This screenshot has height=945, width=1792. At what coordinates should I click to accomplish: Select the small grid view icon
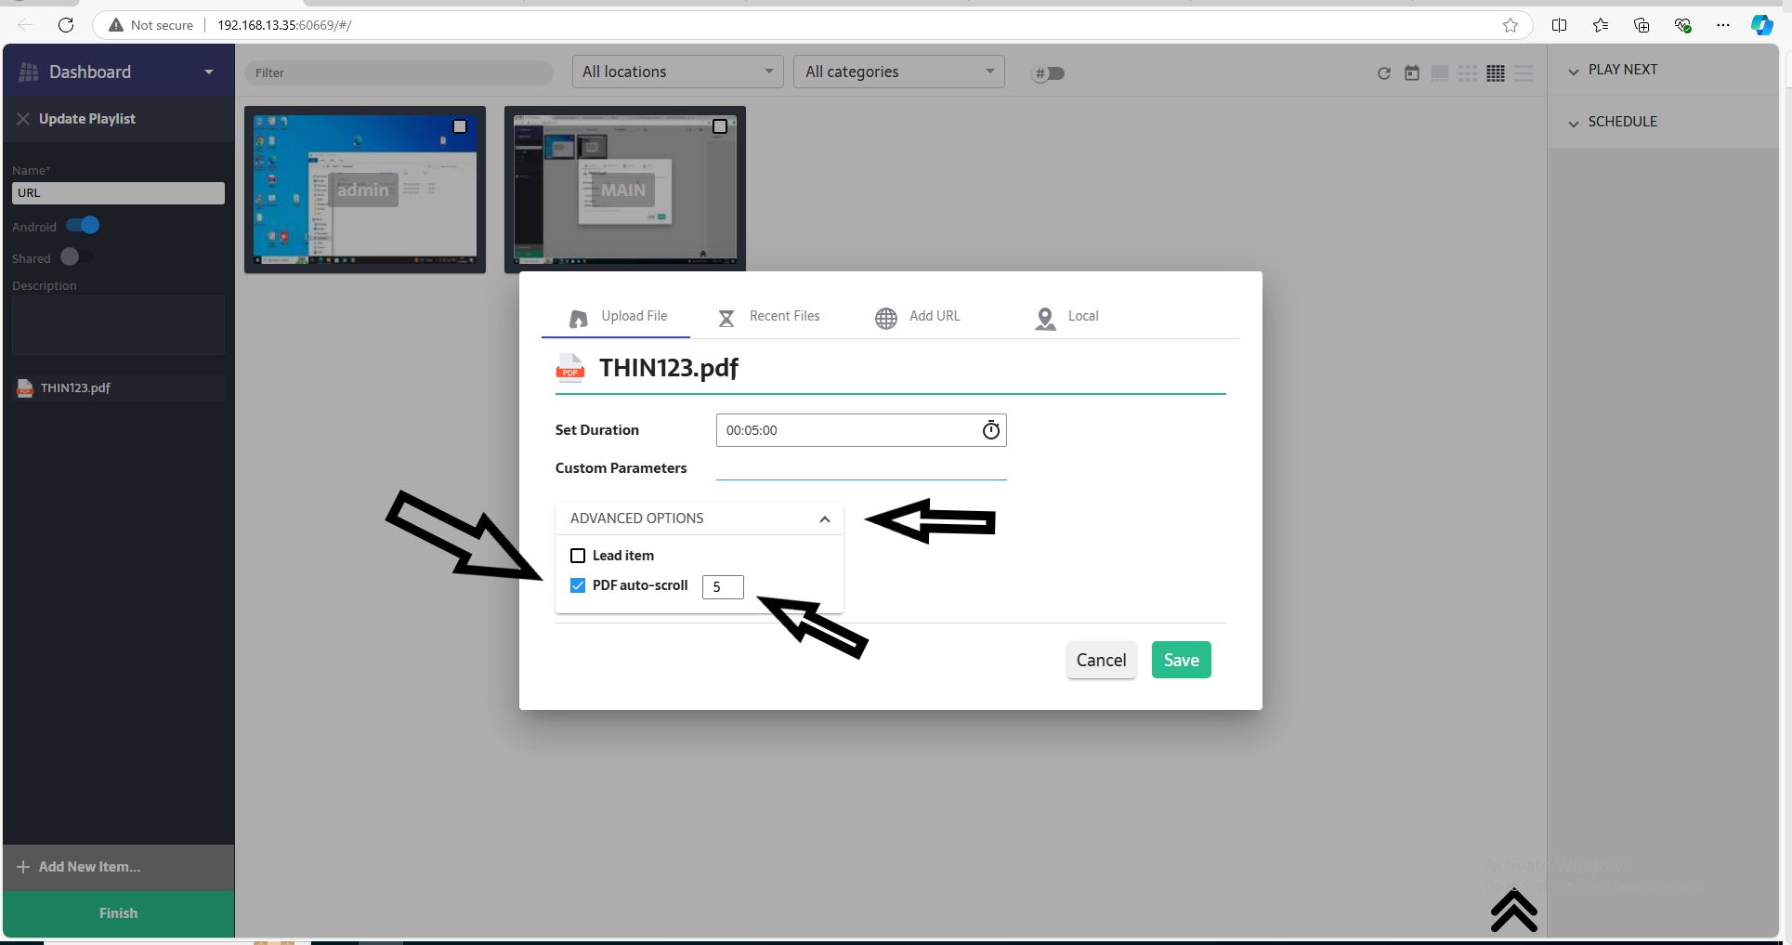pos(1495,73)
